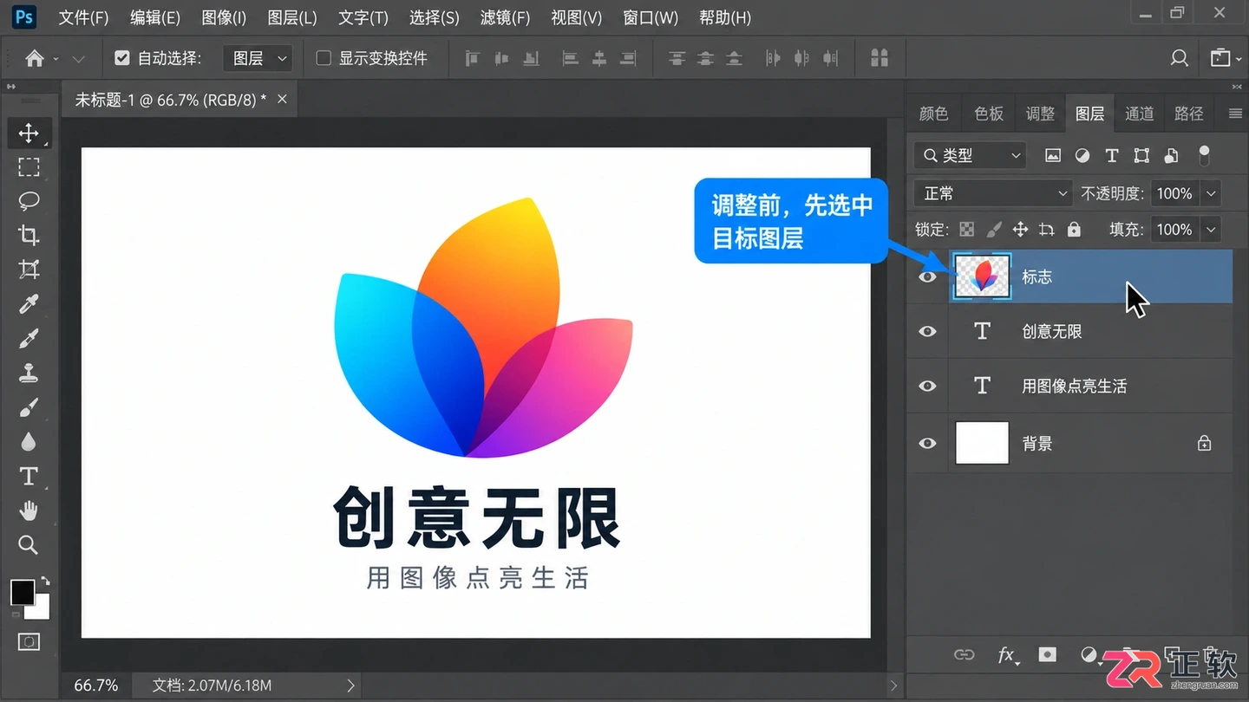1249x702 pixels.
Task: Select the Blur droplet tool
Action: pyautogui.click(x=29, y=441)
